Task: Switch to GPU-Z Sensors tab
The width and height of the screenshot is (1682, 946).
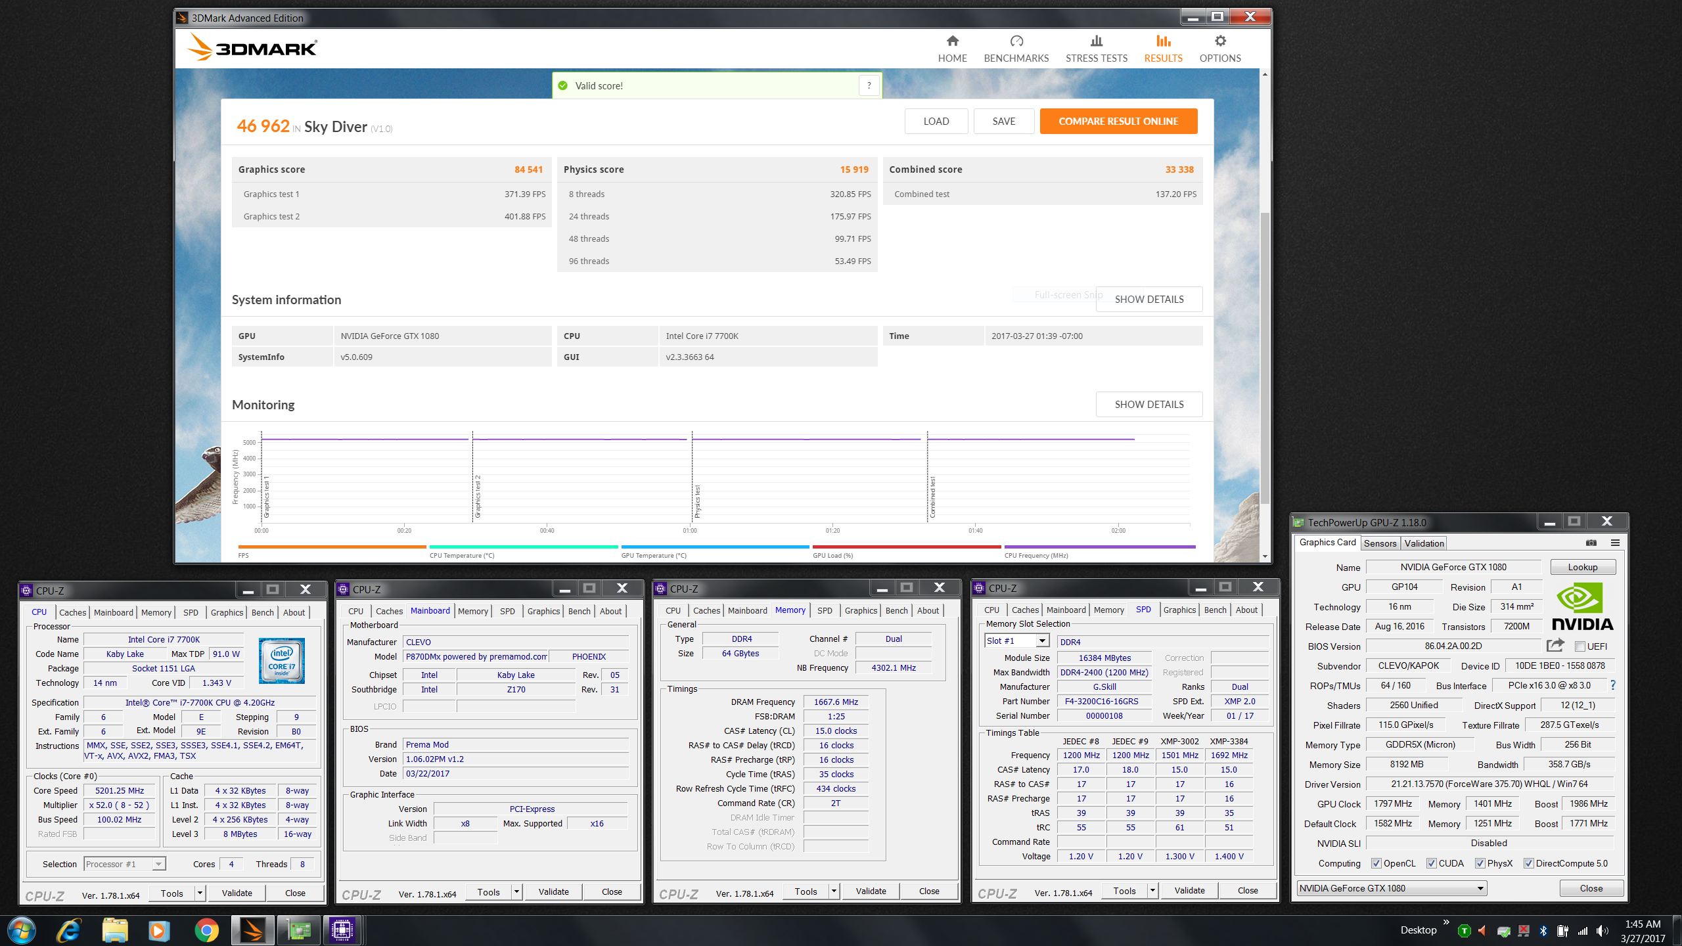Action: pyautogui.click(x=1379, y=543)
